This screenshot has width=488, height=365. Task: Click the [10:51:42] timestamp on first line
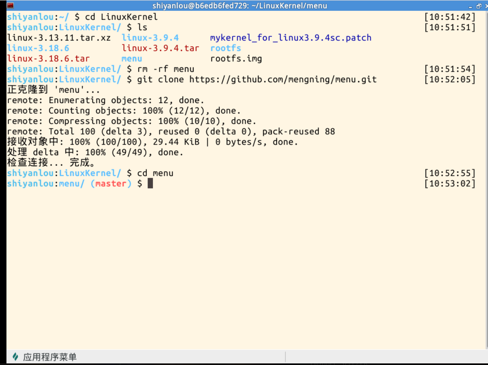click(450, 17)
